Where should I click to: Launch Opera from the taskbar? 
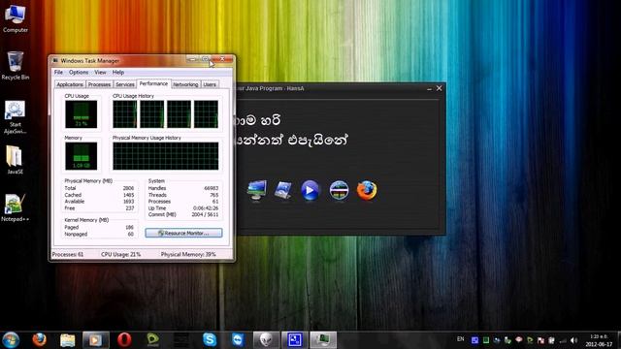124,340
